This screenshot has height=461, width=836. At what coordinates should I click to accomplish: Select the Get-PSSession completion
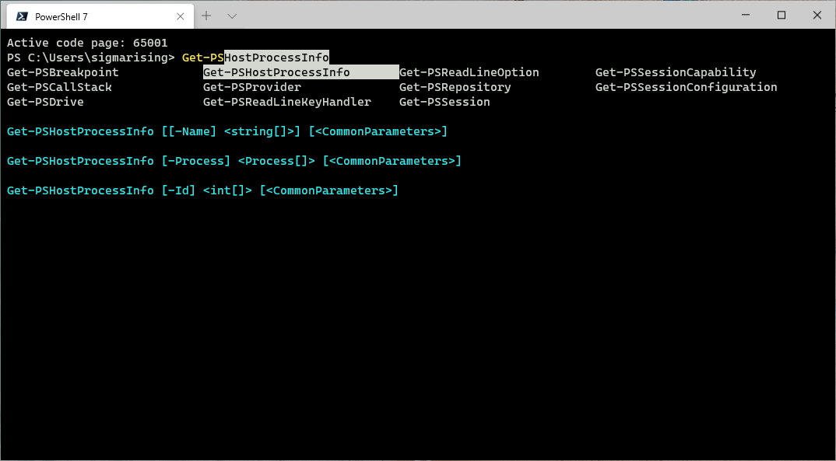[x=444, y=101]
